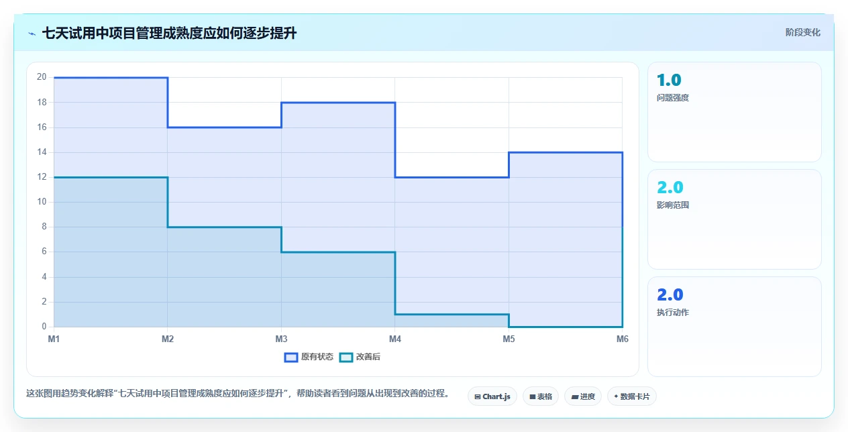
Task: Click the 执行动作 card label
Action: pyautogui.click(x=673, y=313)
